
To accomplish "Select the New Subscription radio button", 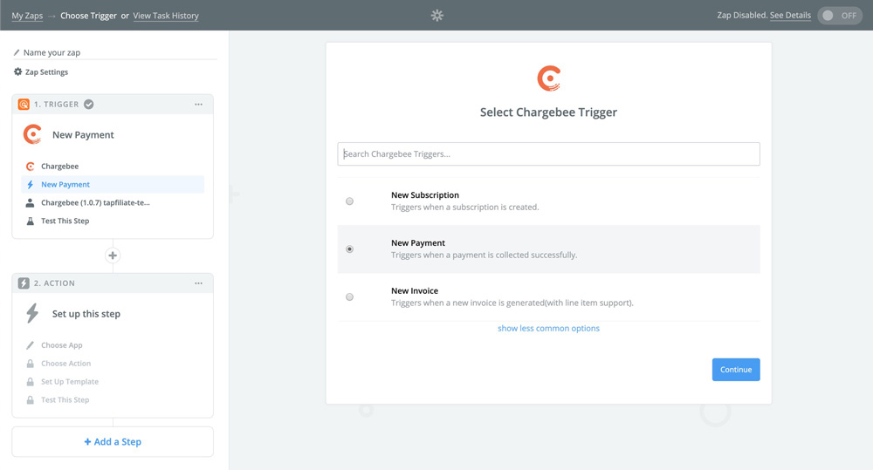I will click(350, 201).
